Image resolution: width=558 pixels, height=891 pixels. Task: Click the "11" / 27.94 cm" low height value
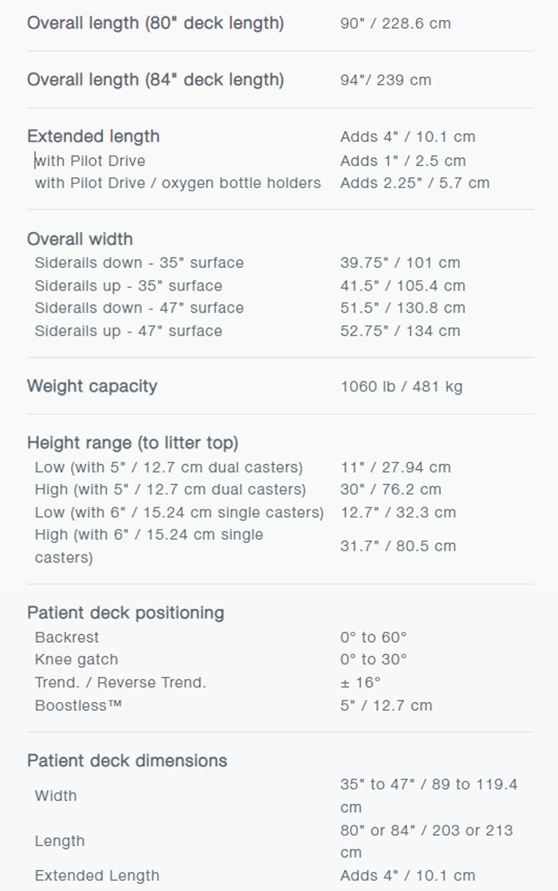tap(395, 467)
